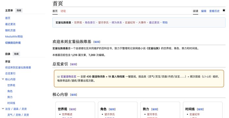
Task: Jump to 序言 in the contents
Action: [8, 62]
